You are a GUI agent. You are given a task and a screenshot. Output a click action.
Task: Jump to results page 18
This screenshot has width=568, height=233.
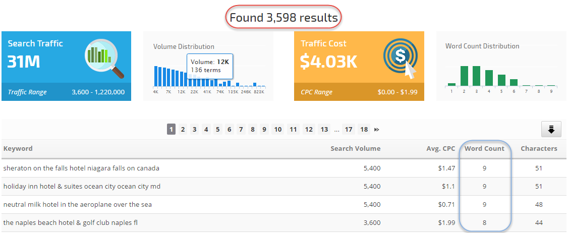[364, 130]
